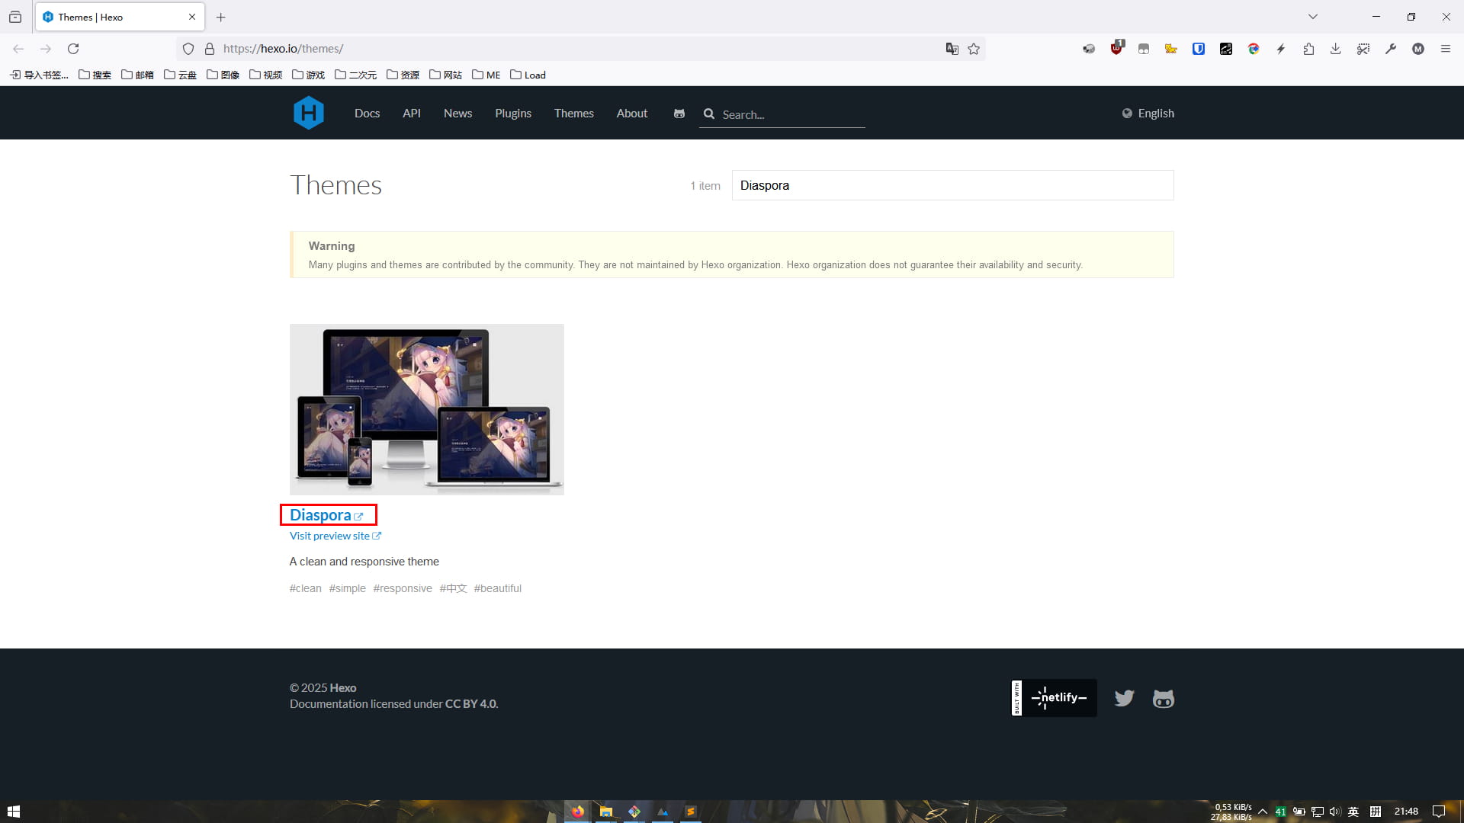Open the GitHub icon in navigation bar
Image resolution: width=1464 pixels, height=823 pixels.
(679, 114)
